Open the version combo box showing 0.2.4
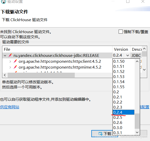 [128, 55]
